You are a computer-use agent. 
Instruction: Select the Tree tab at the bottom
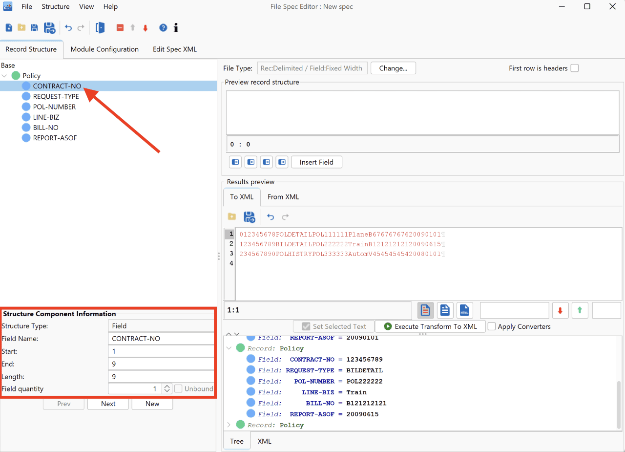pyautogui.click(x=237, y=441)
